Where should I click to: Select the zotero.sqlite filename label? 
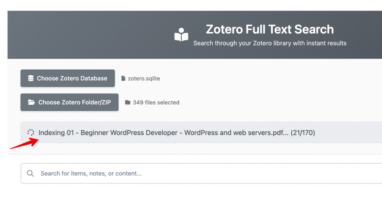click(x=144, y=79)
